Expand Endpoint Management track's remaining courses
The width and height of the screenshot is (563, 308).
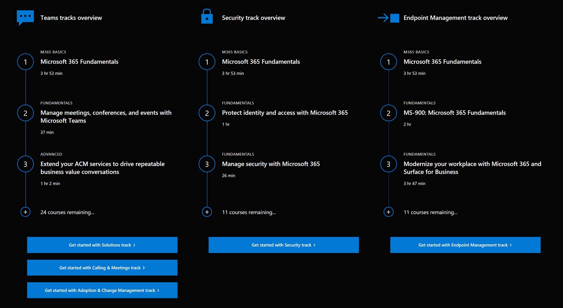pyautogui.click(x=389, y=212)
